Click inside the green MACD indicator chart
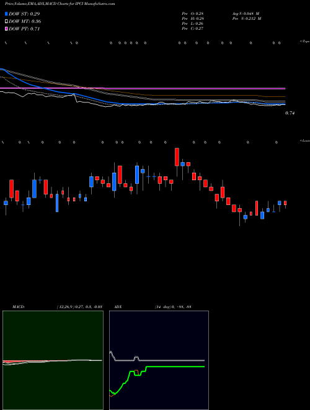Image resolution: width=310 pixels, height=410 pixels. (x=53, y=360)
